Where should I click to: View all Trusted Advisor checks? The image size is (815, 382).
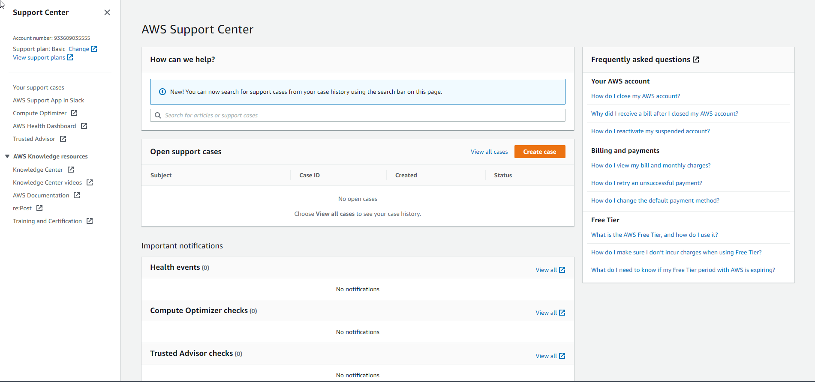pos(546,356)
